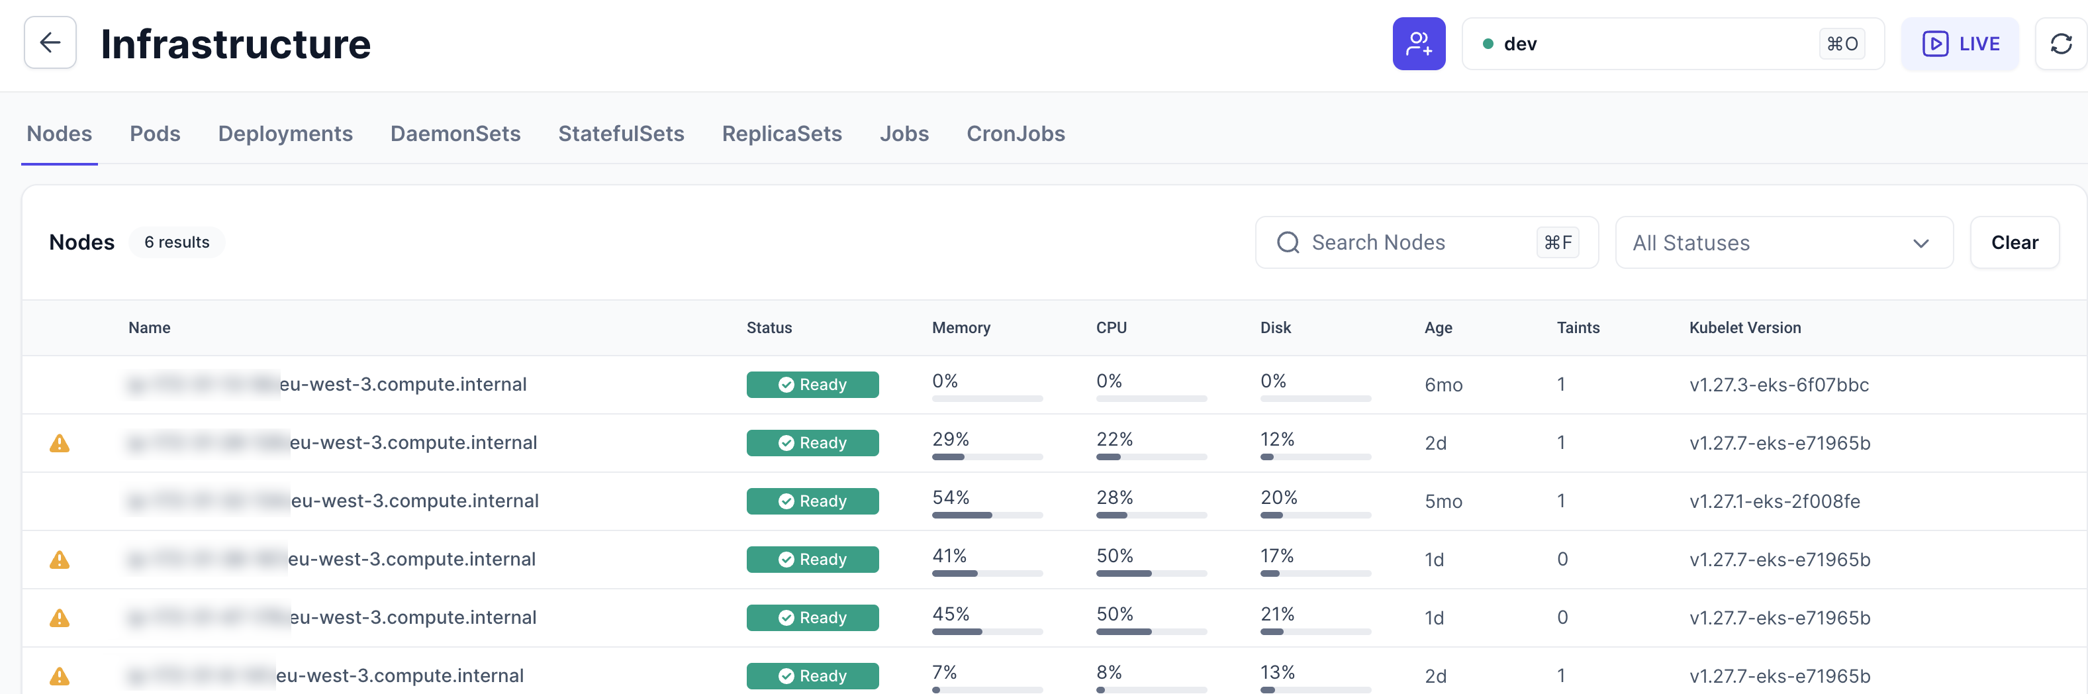Click warning icon on the 7% memory row
The height and width of the screenshot is (694, 2088).
pyautogui.click(x=59, y=676)
